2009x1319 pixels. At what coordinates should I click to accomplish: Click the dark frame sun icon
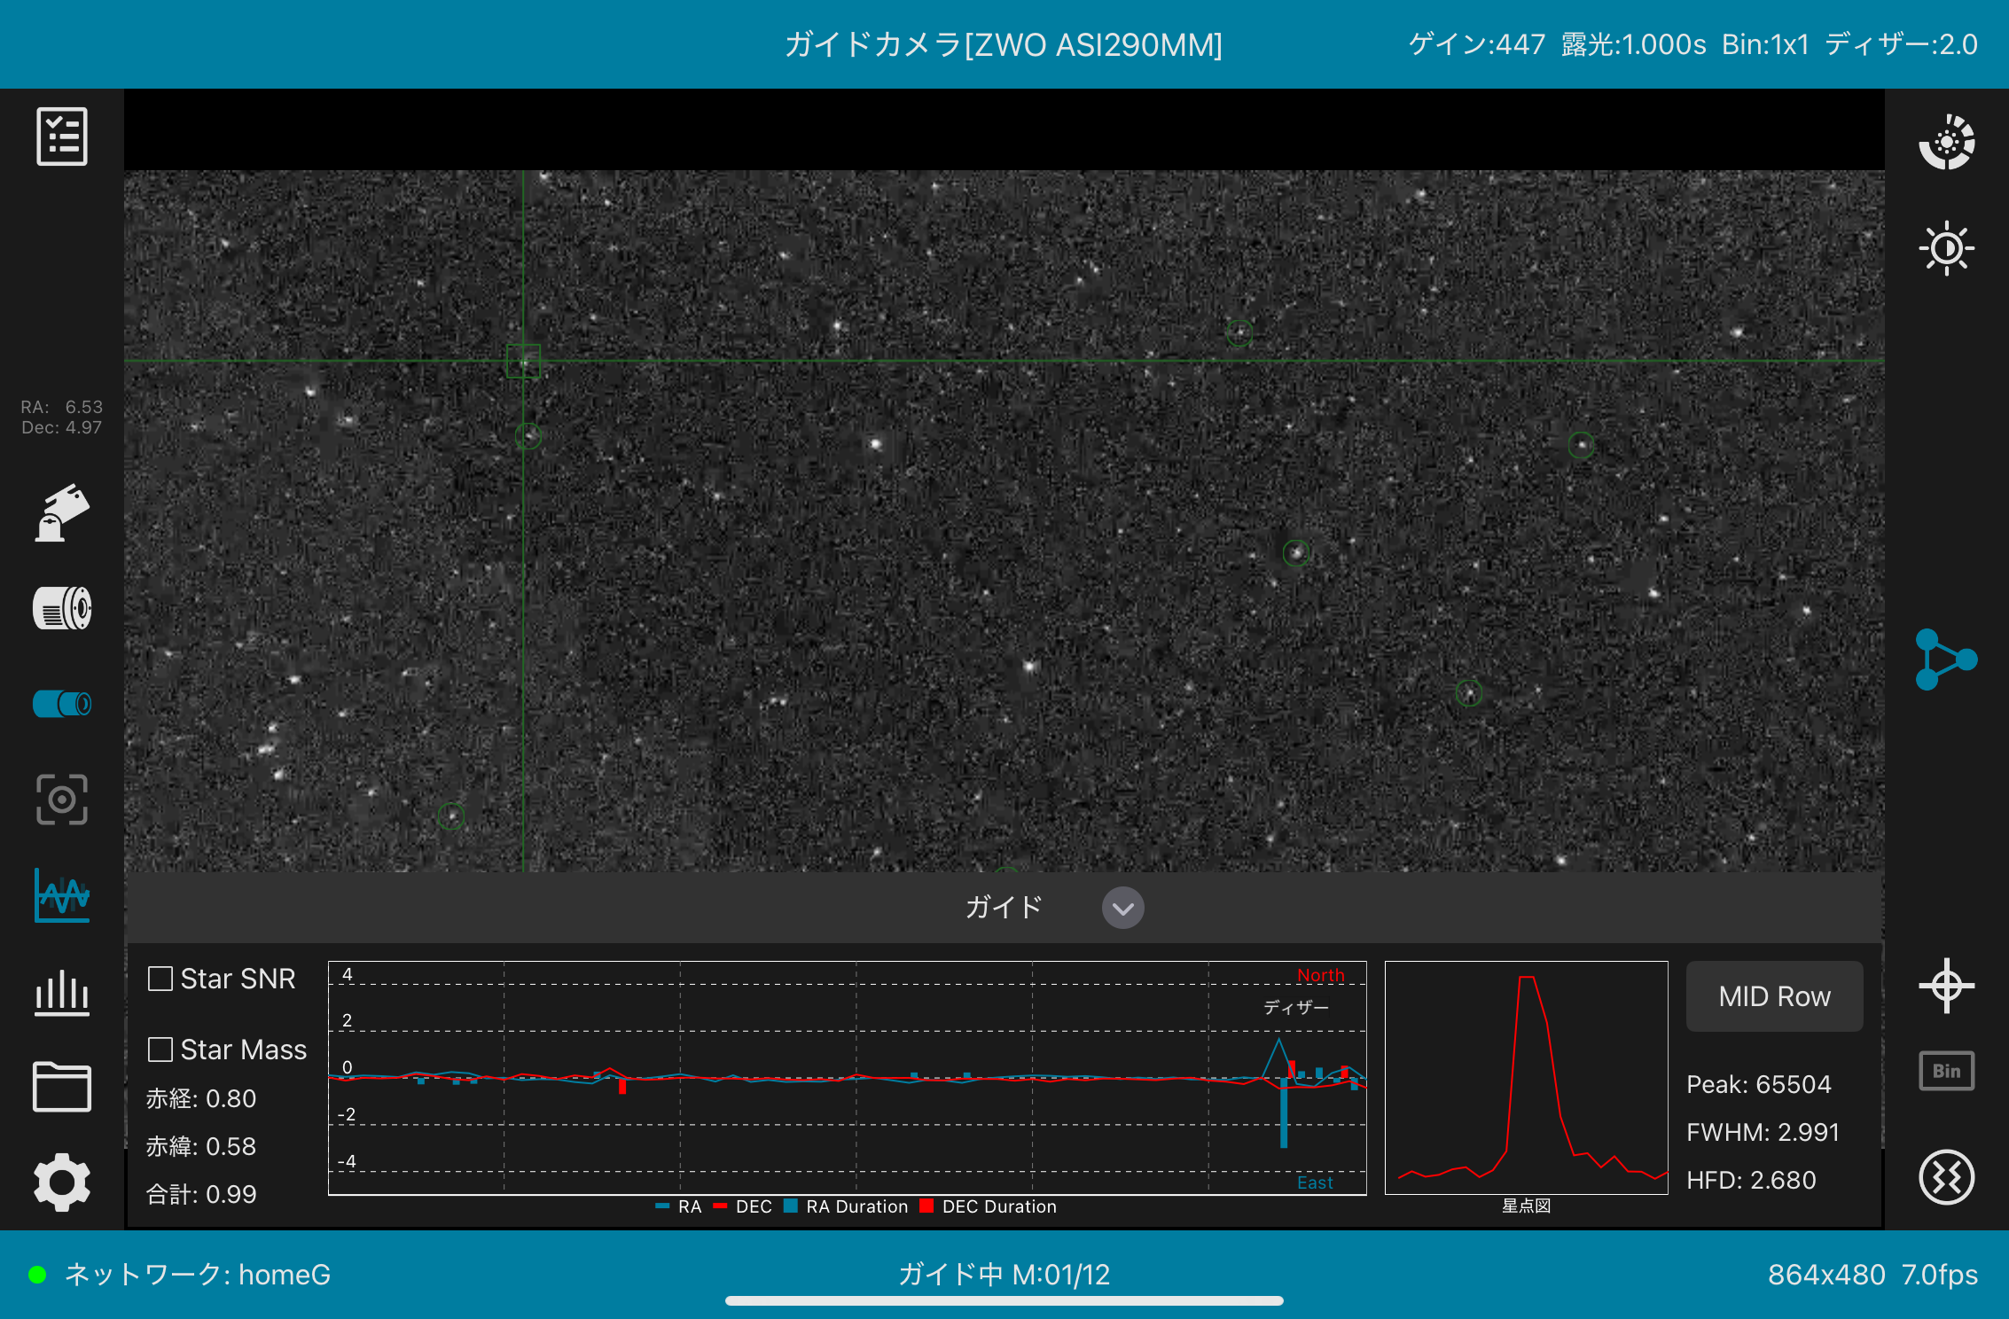tap(1946, 248)
